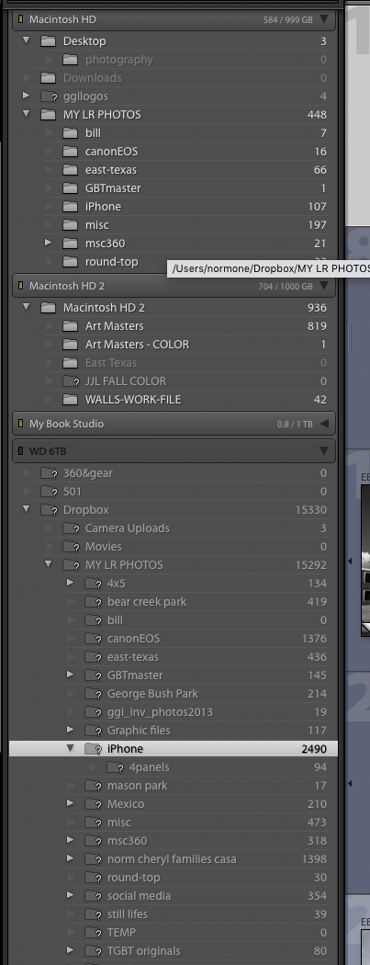Click the 584 / 999 GB disk space text
The width and height of the screenshot is (370, 965).
click(287, 19)
